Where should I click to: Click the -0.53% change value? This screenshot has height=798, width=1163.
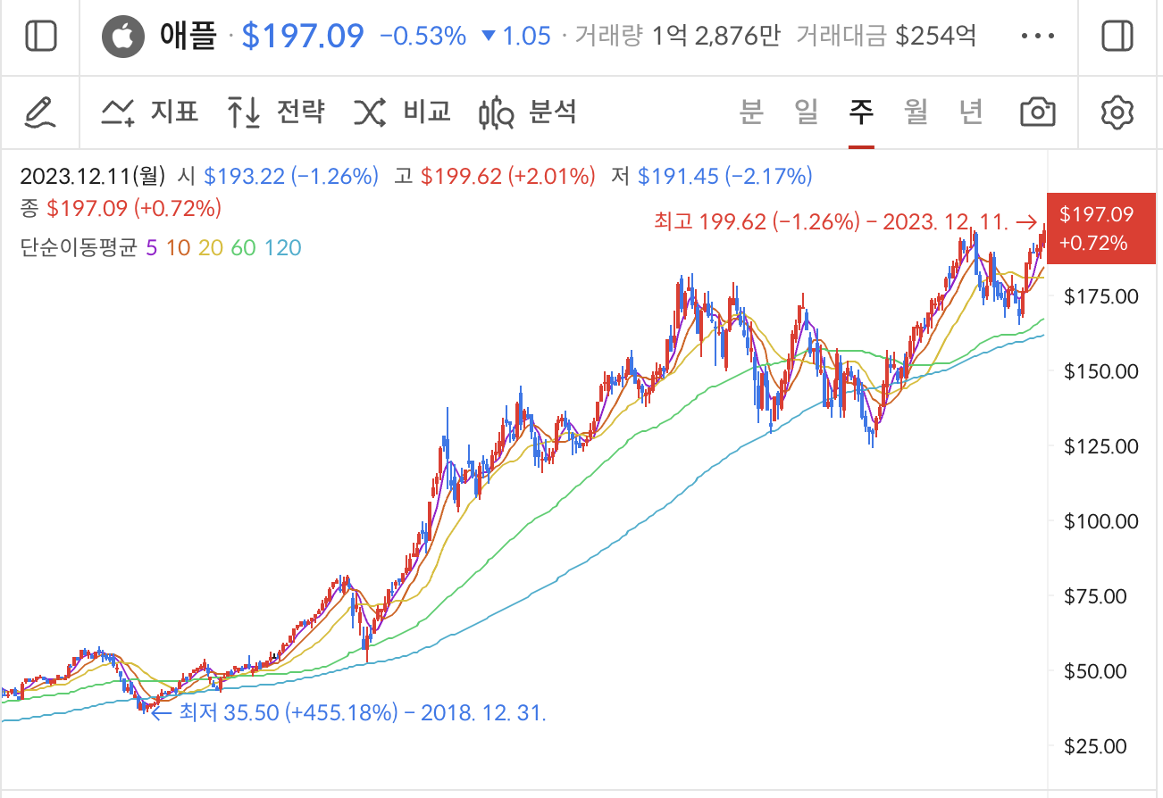(x=423, y=37)
